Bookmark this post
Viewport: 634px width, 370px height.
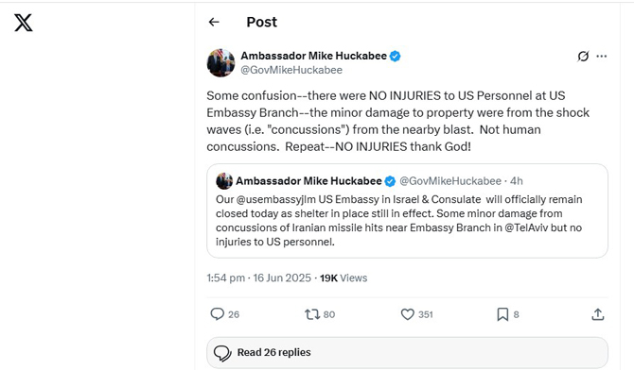502,314
